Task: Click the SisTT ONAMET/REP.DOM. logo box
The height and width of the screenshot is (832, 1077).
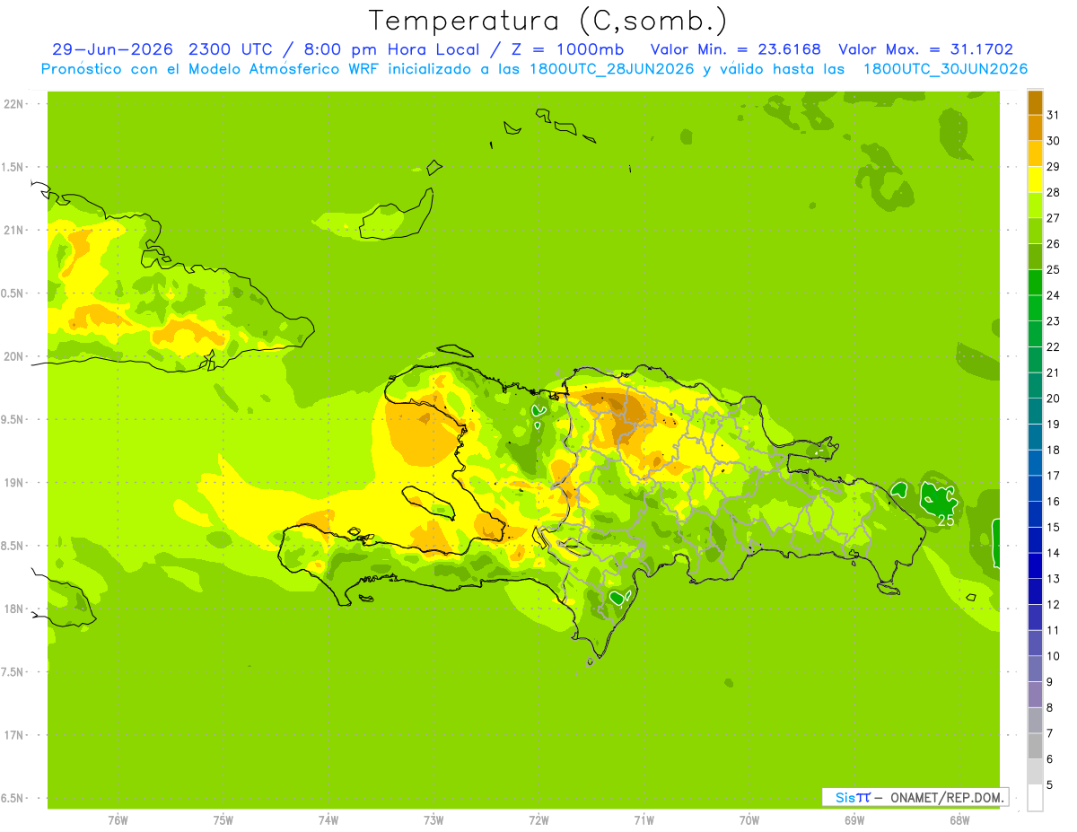Action: click(x=915, y=797)
